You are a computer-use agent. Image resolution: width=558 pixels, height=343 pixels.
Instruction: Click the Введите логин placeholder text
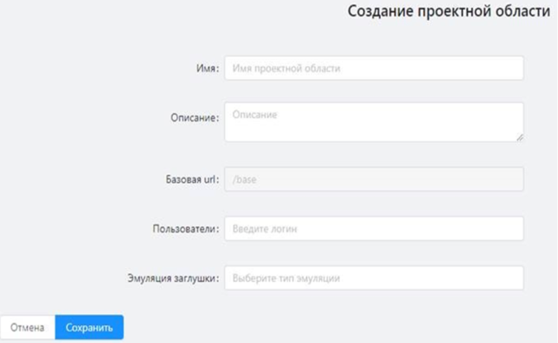tap(264, 229)
